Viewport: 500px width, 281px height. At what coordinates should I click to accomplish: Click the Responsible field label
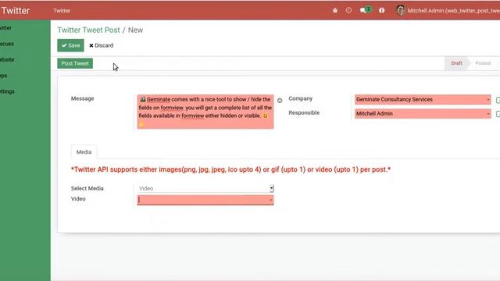pos(304,112)
